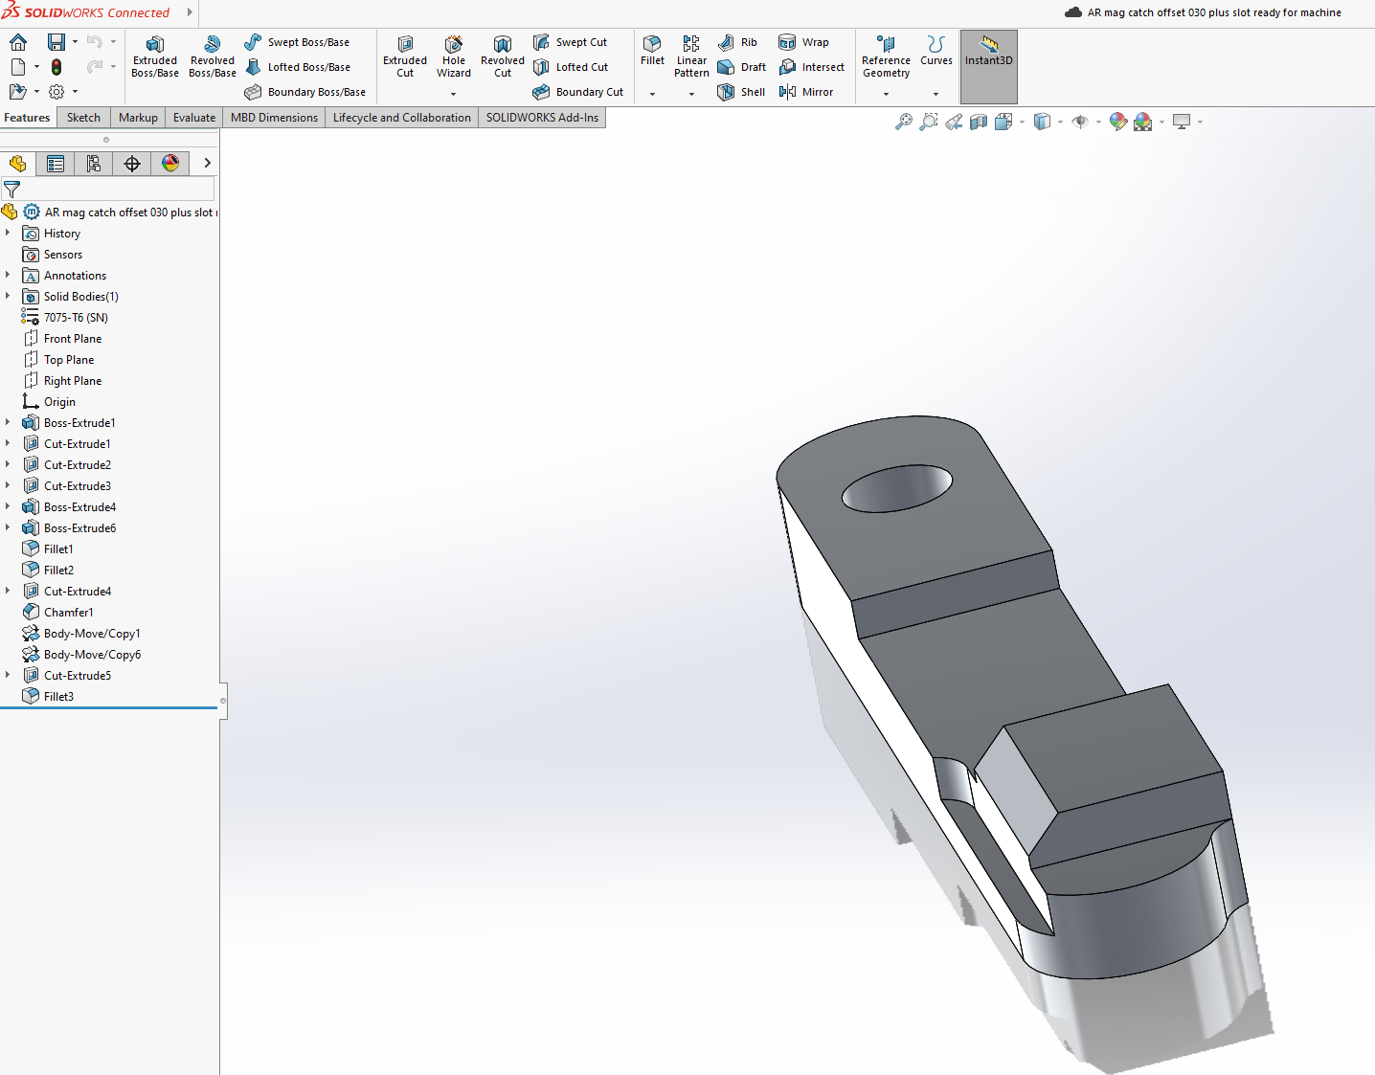The height and width of the screenshot is (1075, 1375).
Task: Click the Home icon in toolbar
Action: tap(18, 42)
